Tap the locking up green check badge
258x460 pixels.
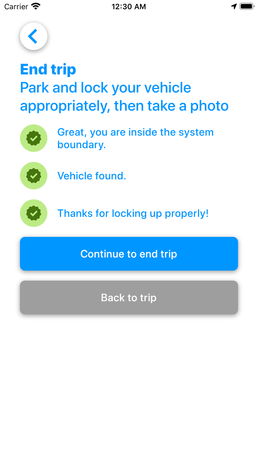pyautogui.click(x=34, y=213)
